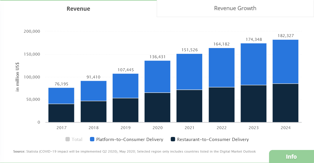
Task: Click the 2021 x-axis label
Action: coord(190,128)
